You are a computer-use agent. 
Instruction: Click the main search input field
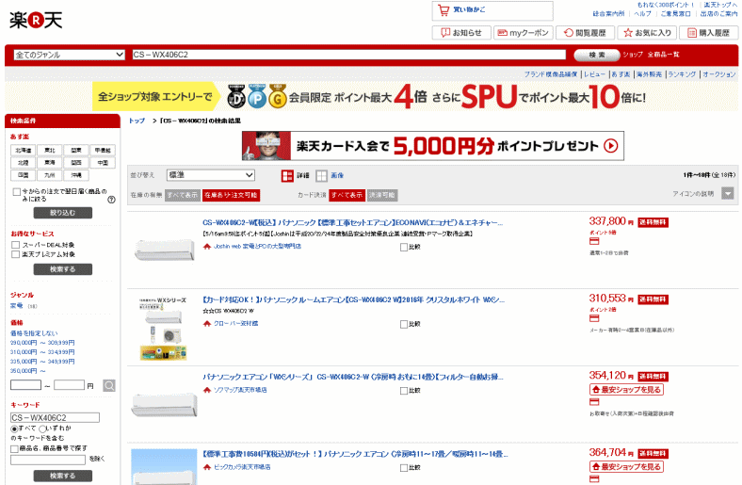pos(348,55)
